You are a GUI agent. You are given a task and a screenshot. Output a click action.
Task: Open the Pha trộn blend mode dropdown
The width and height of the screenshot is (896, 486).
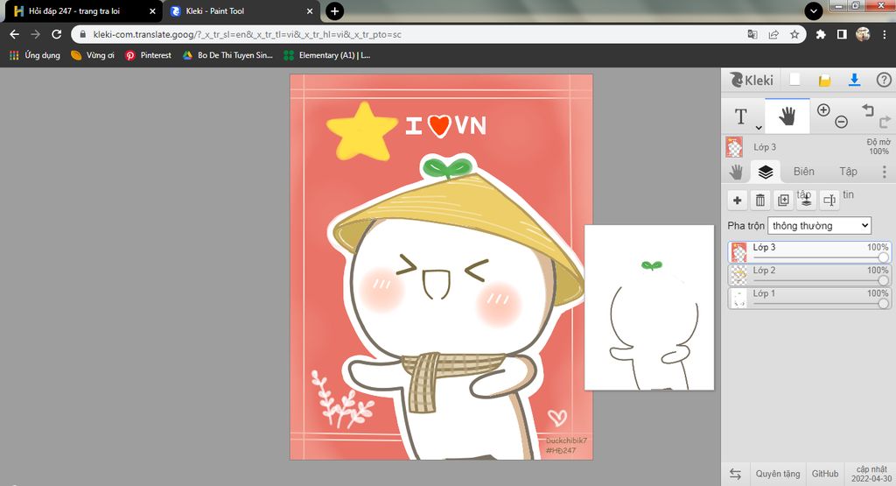819,225
